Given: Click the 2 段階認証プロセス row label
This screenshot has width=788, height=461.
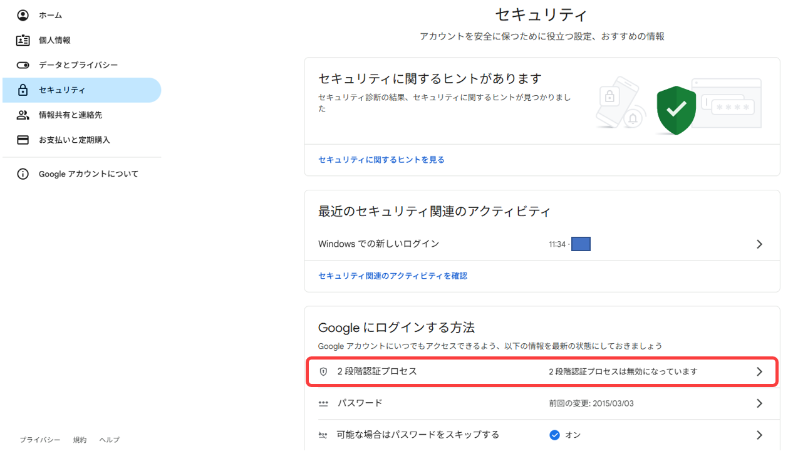Looking at the screenshot, I should click(x=377, y=371).
